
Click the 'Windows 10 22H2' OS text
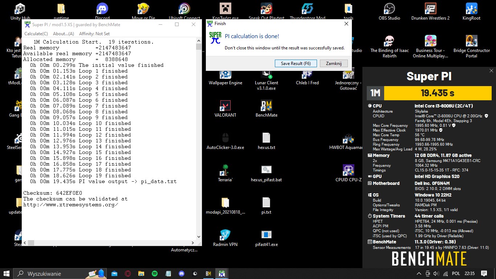point(433,195)
